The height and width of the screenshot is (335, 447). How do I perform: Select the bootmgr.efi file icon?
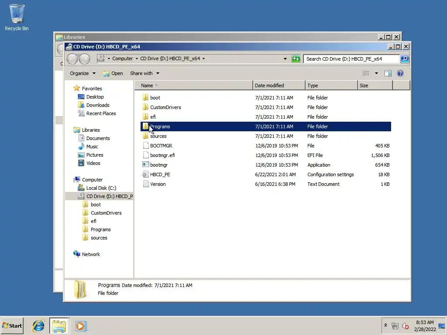click(146, 155)
